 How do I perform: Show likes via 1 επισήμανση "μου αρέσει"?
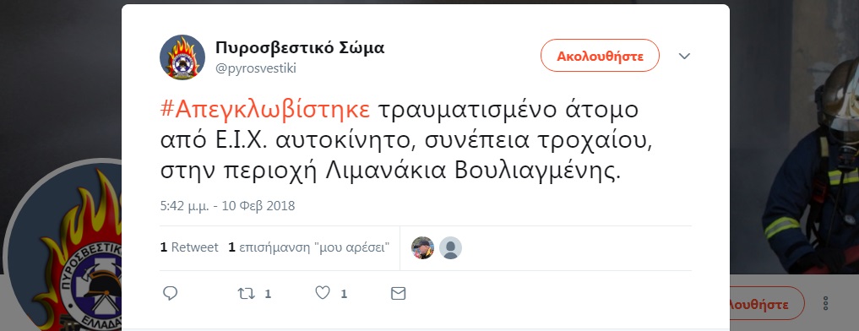309,247
